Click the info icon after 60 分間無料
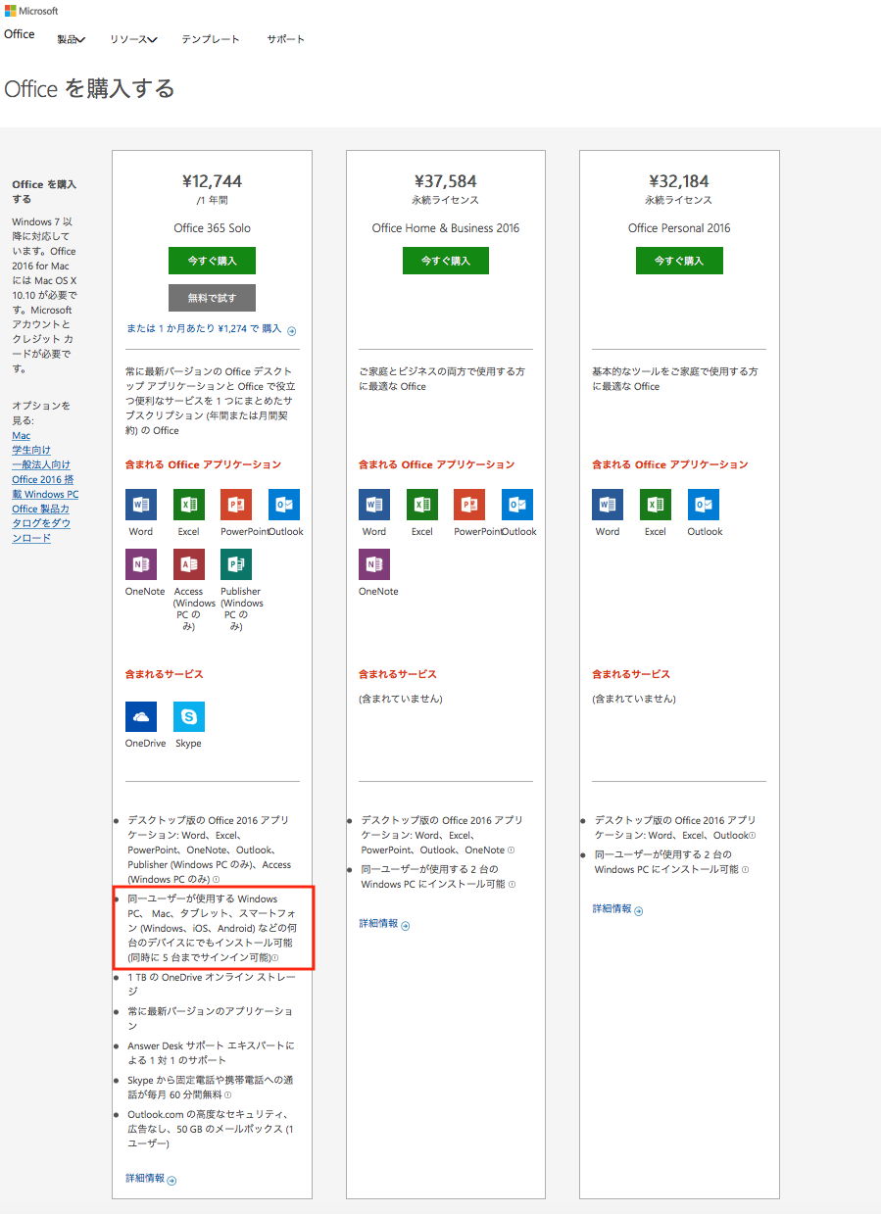The height and width of the screenshot is (1214, 881). tap(228, 1095)
